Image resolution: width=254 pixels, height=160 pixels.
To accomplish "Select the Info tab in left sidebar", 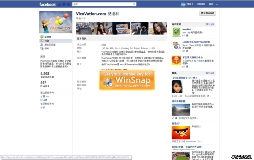I will pyautogui.click(x=56, y=40).
